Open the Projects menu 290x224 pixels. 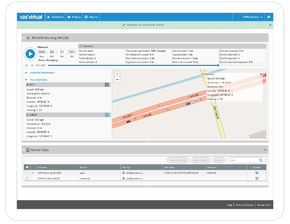(x=74, y=17)
